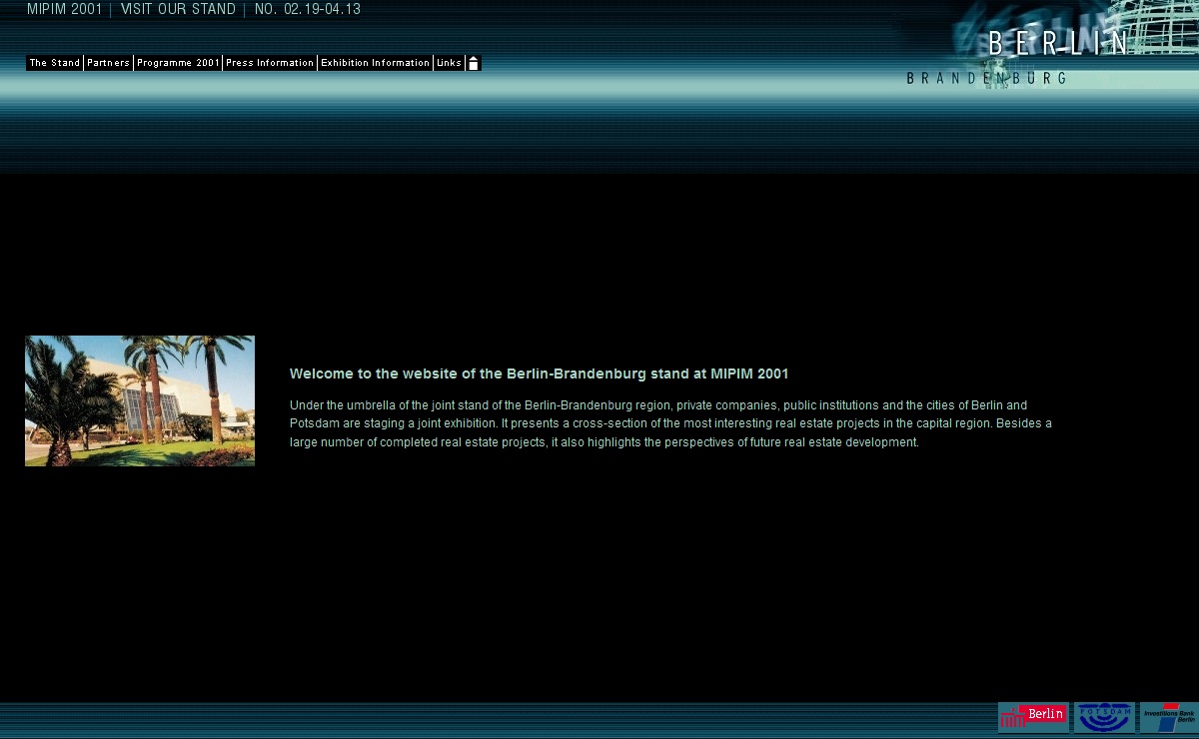This screenshot has width=1199, height=739.
Task: Open The Stand menu item
Action: pyautogui.click(x=55, y=63)
